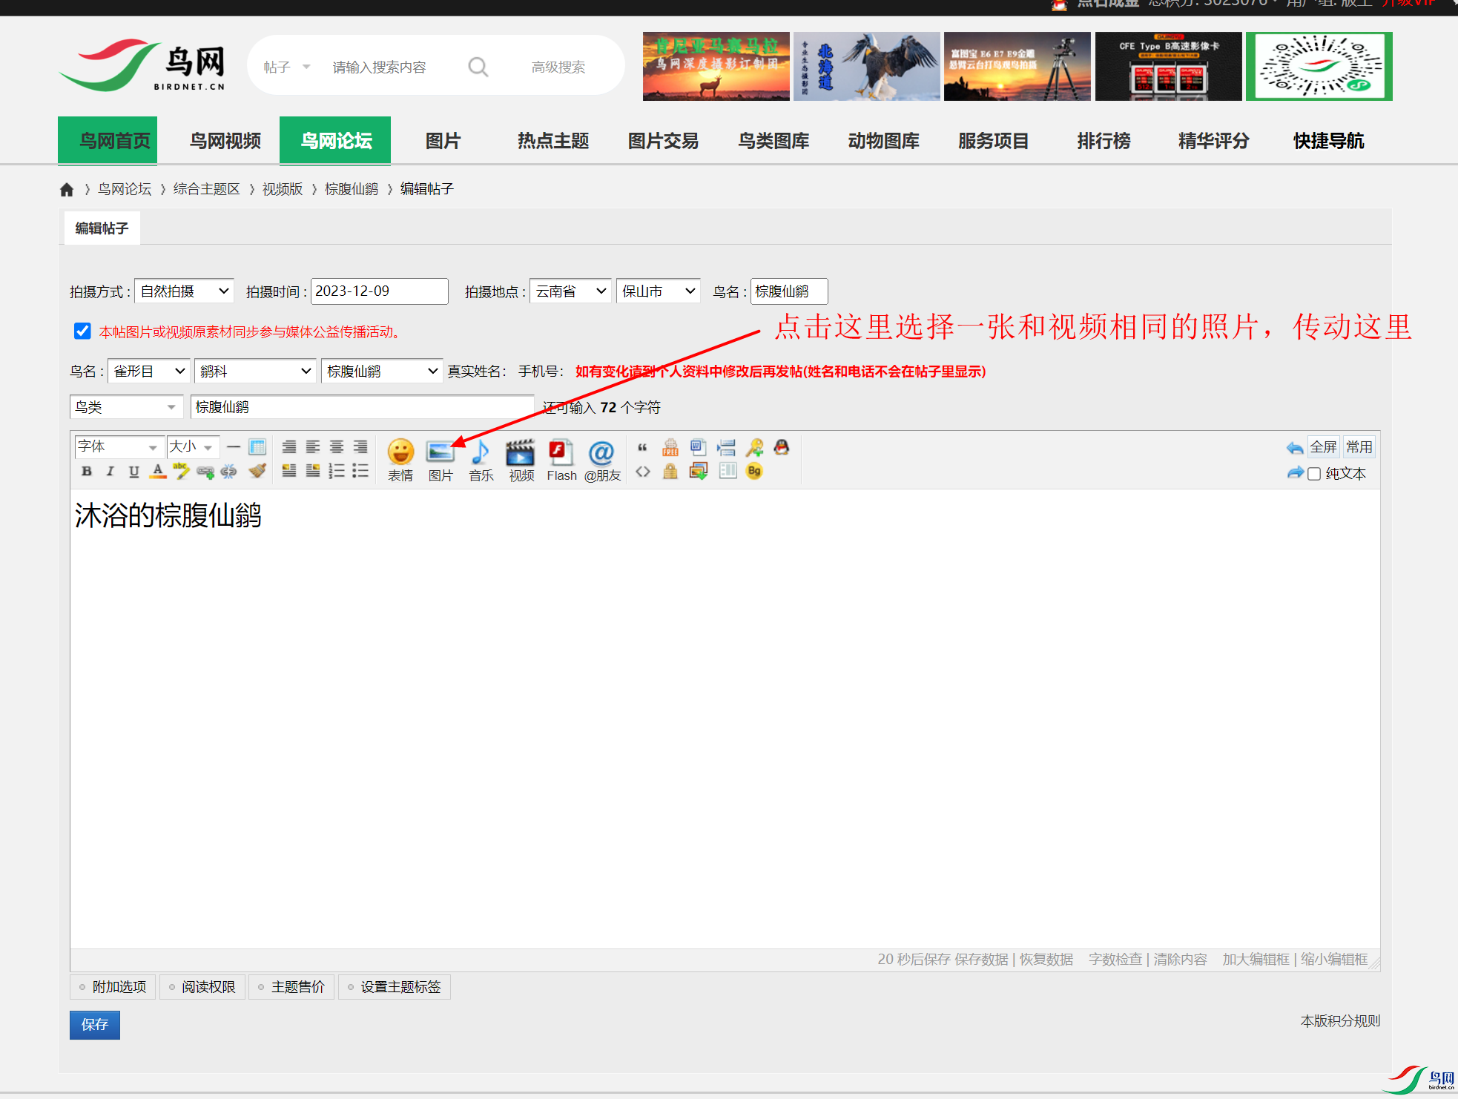
Task: Click the 音乐 music note icon
Action: [481, 452]
